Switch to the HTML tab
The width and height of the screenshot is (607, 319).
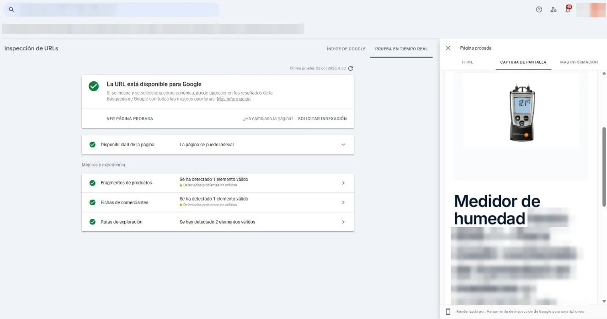(468, 62)
